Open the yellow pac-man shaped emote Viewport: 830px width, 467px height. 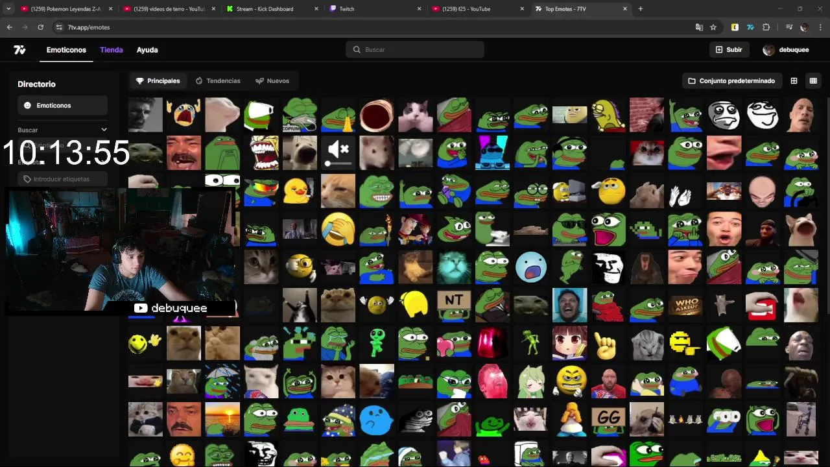415,305
